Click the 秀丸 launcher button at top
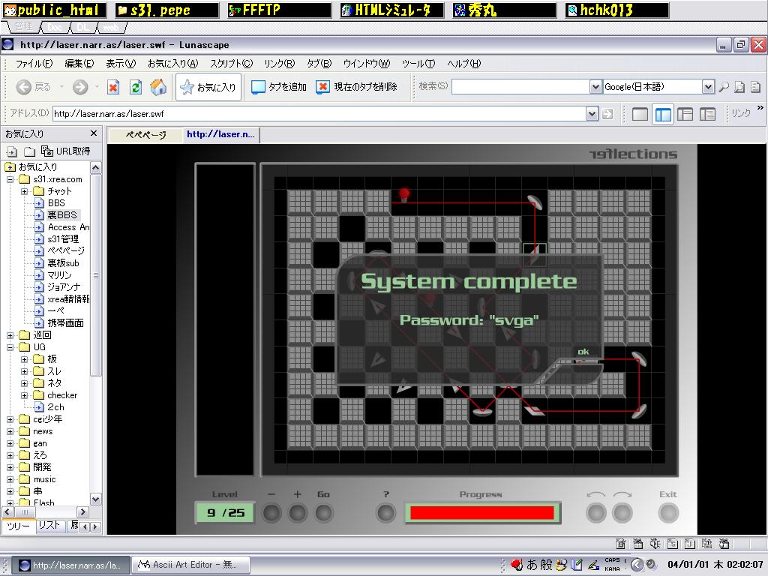 tap(504, 10)
